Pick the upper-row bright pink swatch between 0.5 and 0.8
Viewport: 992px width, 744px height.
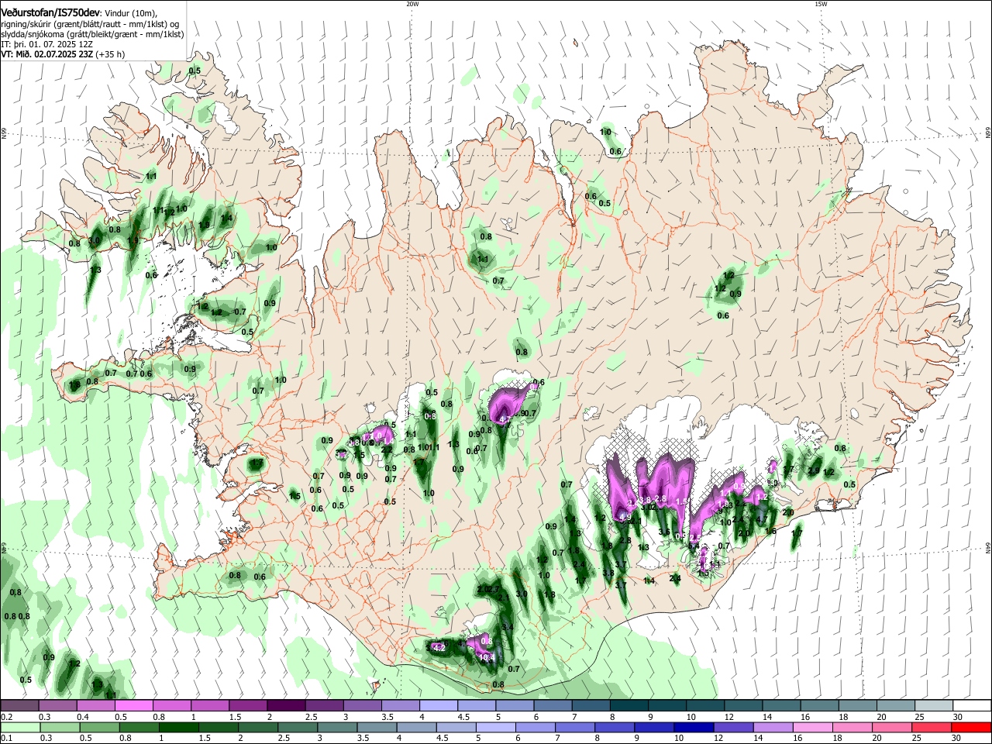pos(133,706)
